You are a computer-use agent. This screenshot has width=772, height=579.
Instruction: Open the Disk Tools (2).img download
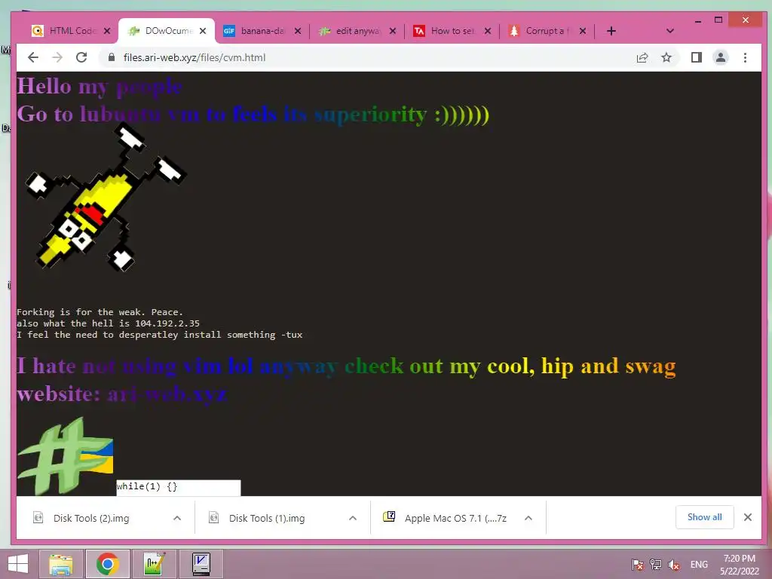tap(91, 518)
